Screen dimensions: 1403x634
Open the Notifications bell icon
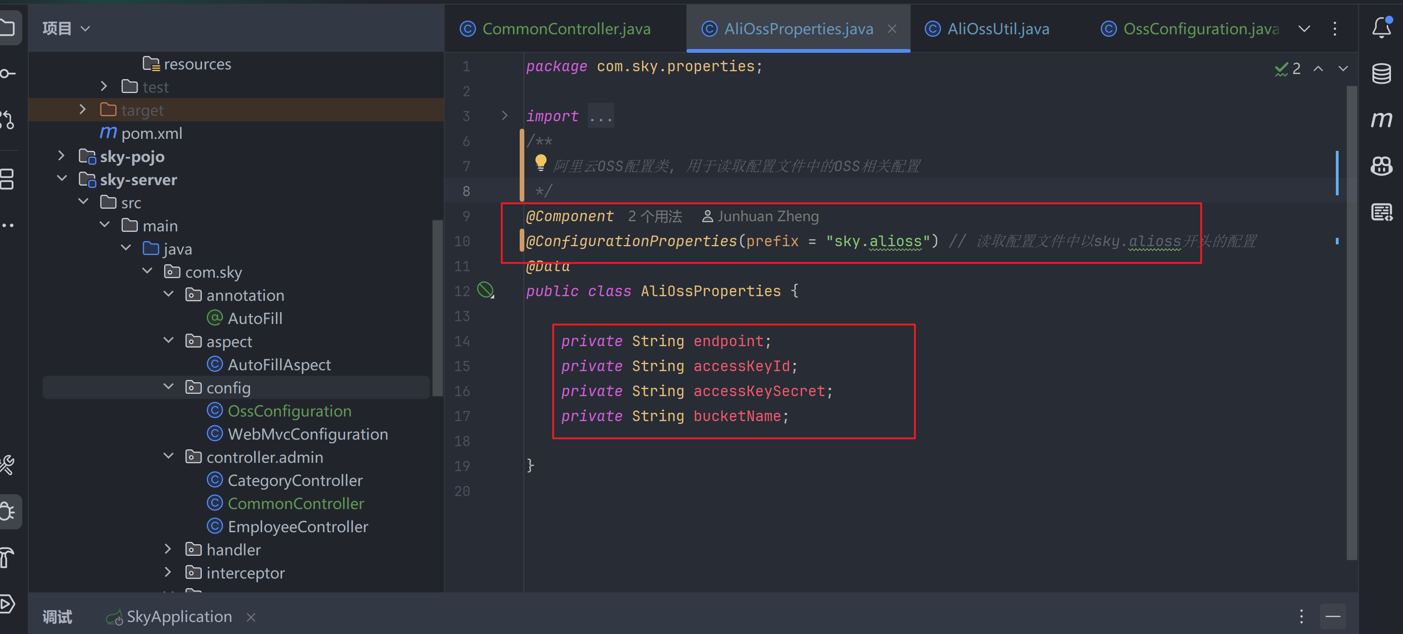tap(1381, 27)
